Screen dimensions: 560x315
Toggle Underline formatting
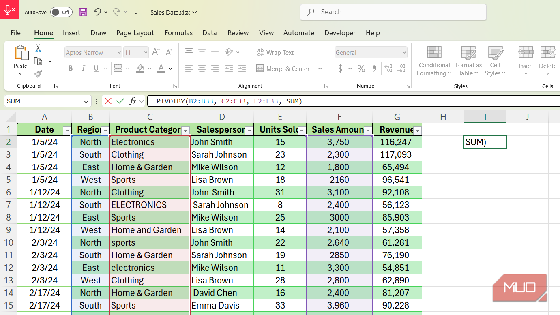click(97, 68)
